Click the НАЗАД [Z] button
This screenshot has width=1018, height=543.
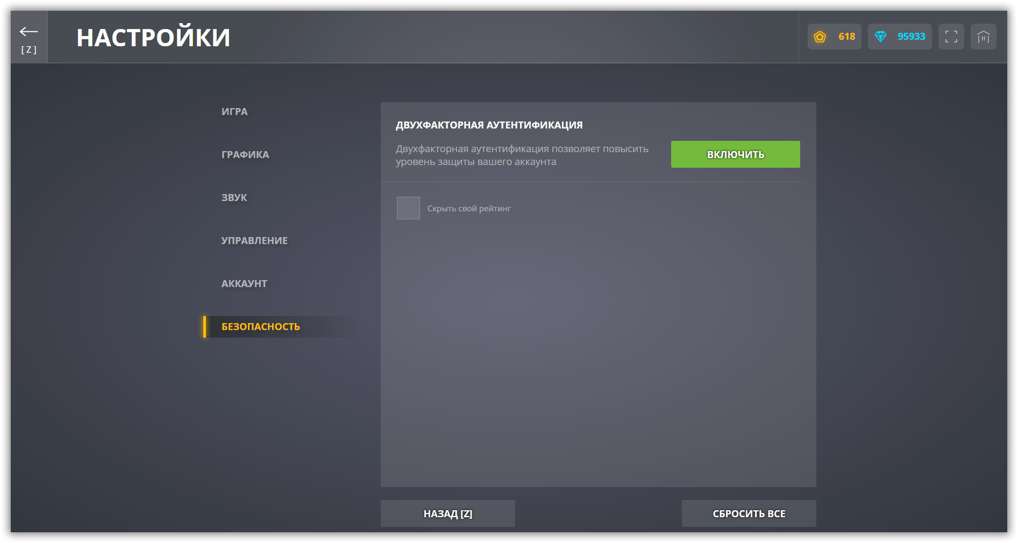[447, 513]
